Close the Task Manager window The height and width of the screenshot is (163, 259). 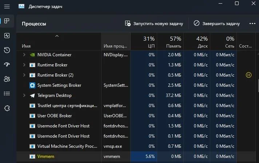pyautogui.click(x=254, y=4)
